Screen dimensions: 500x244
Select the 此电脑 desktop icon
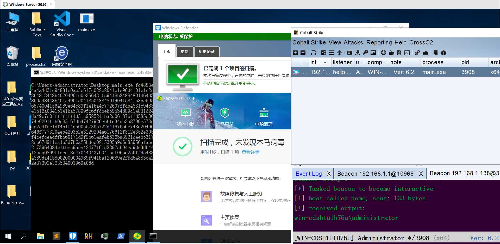tap(12, 22)
